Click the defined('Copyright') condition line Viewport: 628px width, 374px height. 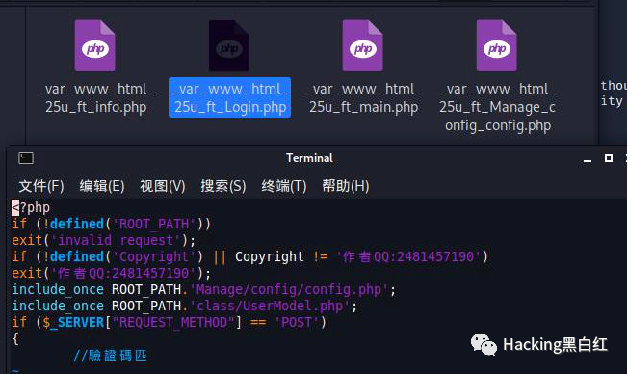tap(250, 256)
